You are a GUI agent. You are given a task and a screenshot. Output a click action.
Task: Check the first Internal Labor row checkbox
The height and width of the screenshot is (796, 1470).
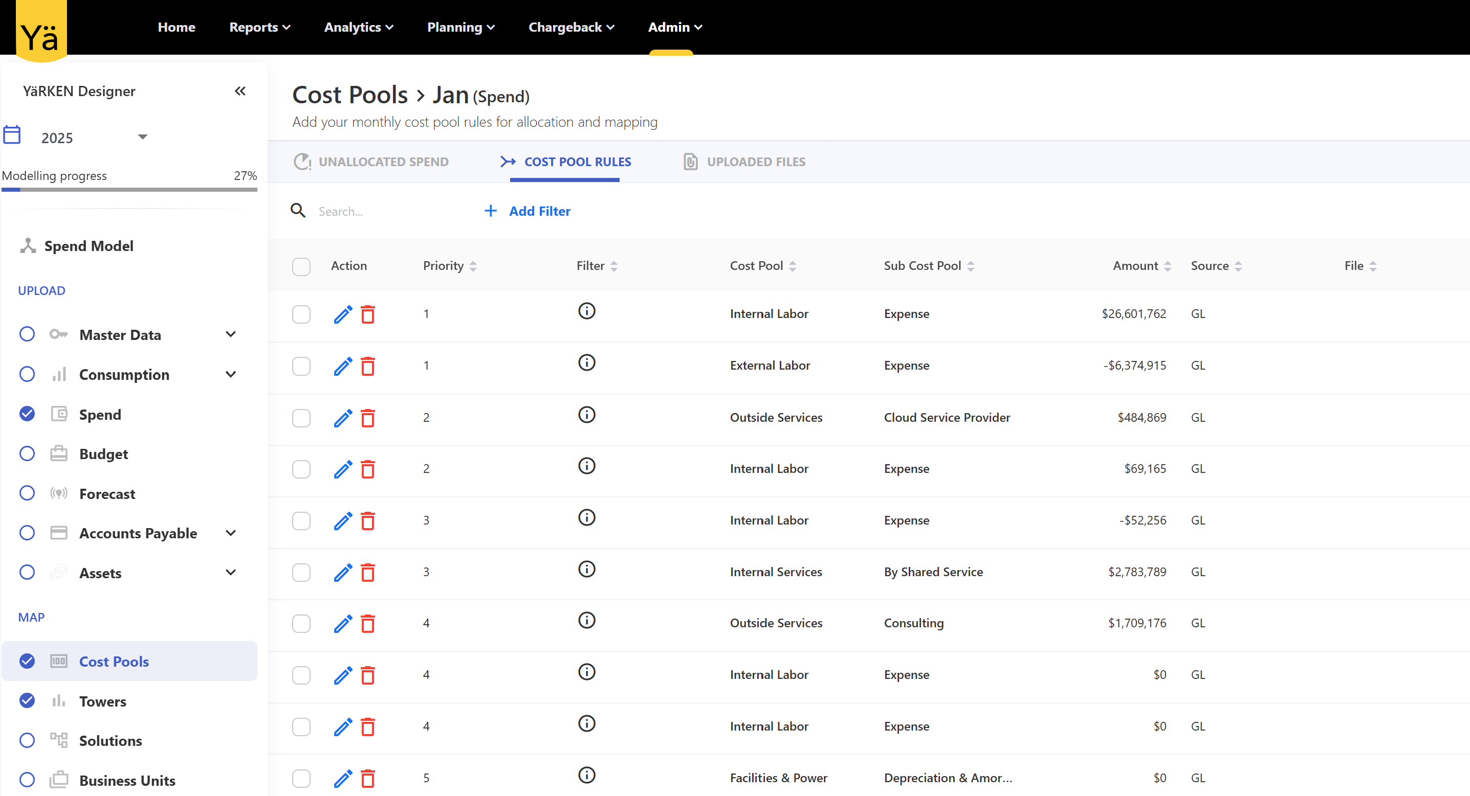(301, 314)
